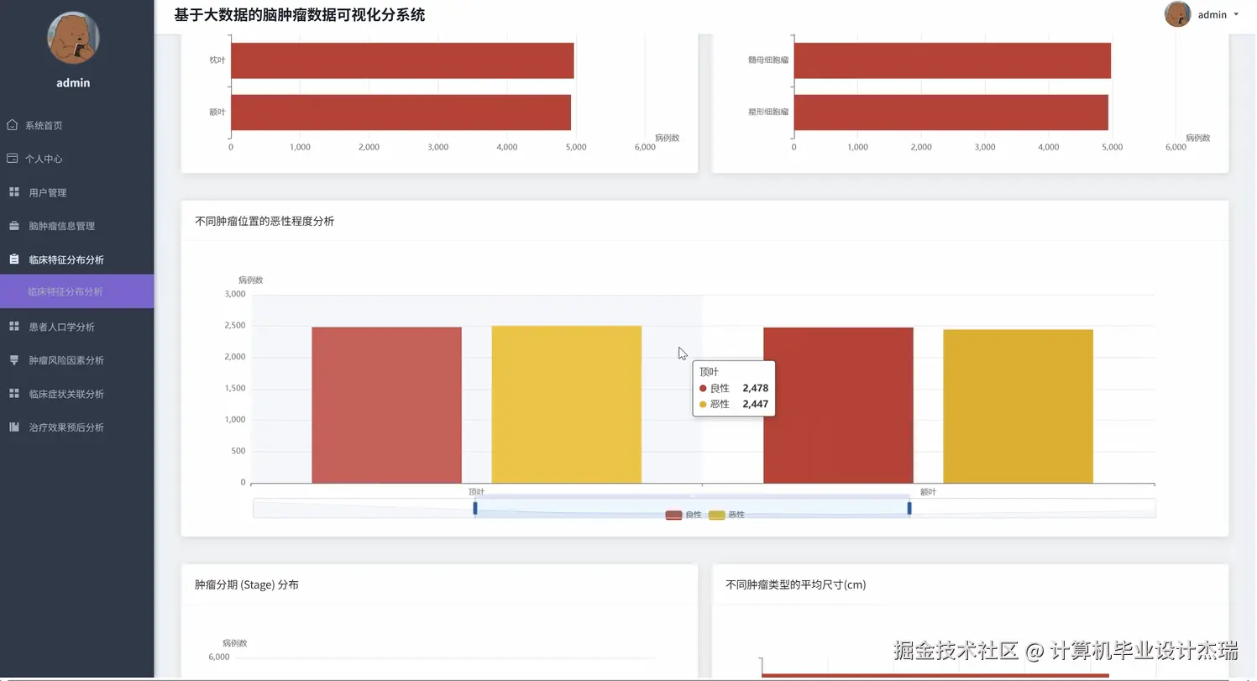
Task: Open the admin dropdown arrow in header
Action: click(x=1236, y=14)
